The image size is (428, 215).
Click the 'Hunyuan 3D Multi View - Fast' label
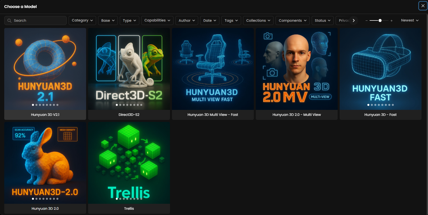213,115
